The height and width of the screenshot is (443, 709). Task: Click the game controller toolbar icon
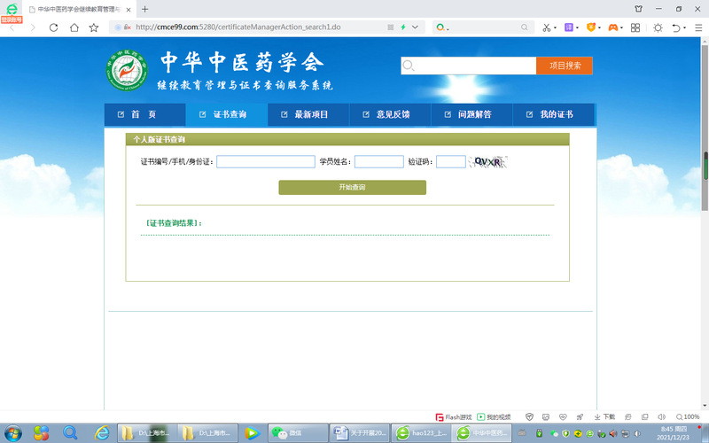click(612, 27)
